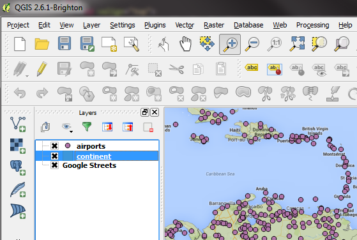Click Filter Legend funnel icon
Image resolution: width=357 pixels, height=240 pixels.
click(x=87, y=127)
